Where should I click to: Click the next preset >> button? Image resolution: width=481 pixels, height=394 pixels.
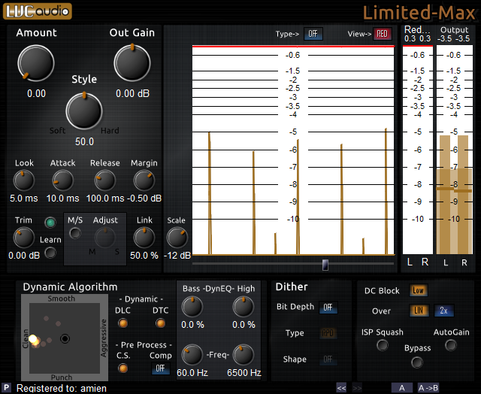pyautogui.click(x=357, y=388)
